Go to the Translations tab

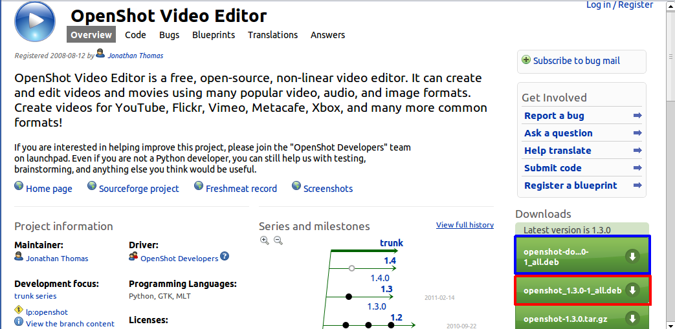click(272, 35)
